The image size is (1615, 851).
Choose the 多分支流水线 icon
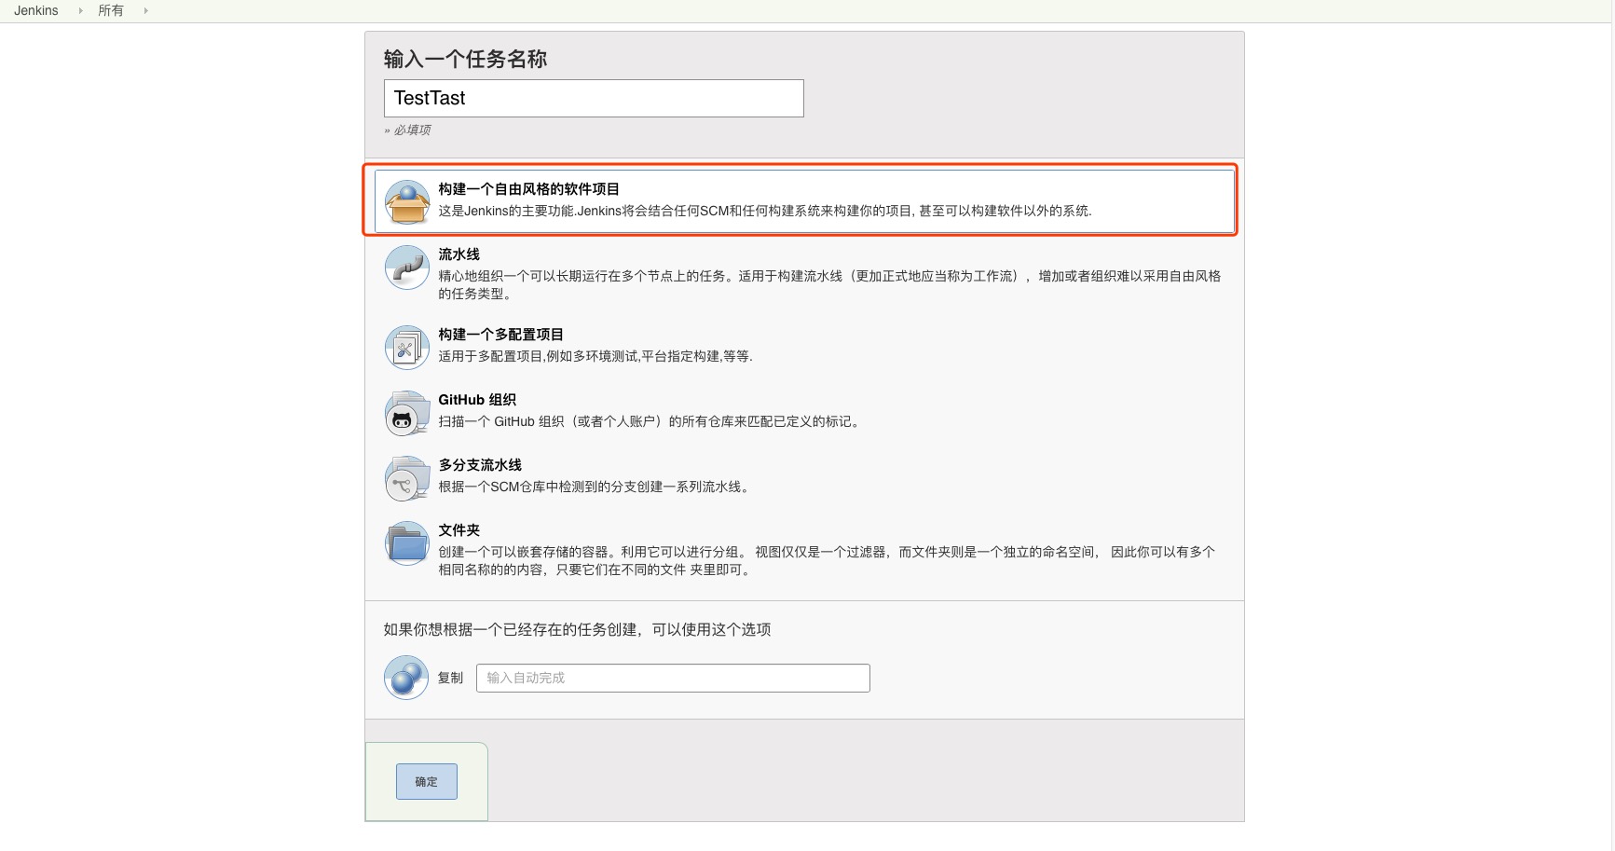click(x=407, y=478)
